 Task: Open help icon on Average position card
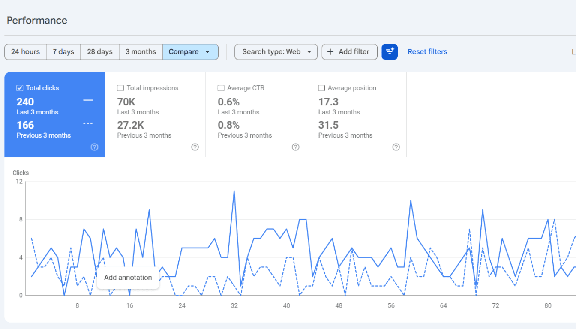click(396, 147)
